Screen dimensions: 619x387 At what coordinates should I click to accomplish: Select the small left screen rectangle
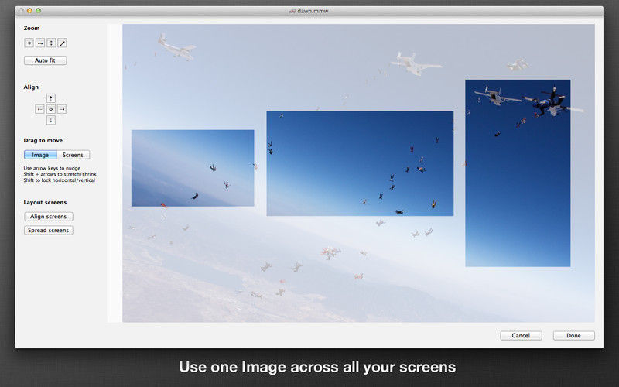(193, 168)
